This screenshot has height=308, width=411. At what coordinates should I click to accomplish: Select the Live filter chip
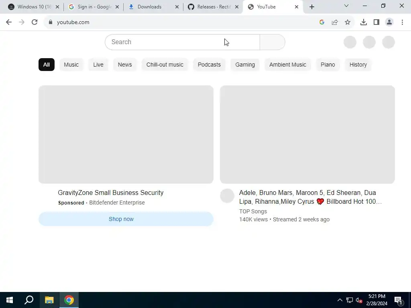point(98,65)
